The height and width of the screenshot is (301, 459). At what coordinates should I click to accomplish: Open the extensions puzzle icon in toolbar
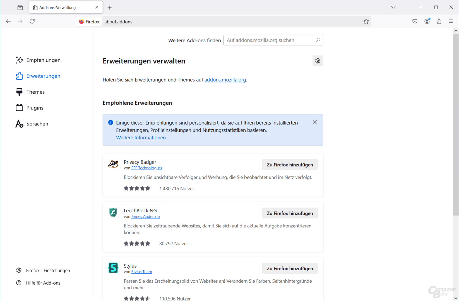pos(439,21)
